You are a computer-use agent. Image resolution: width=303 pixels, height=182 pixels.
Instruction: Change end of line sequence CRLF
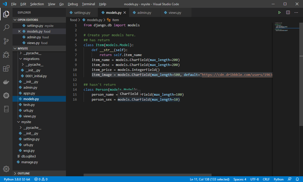click(266, 179)
